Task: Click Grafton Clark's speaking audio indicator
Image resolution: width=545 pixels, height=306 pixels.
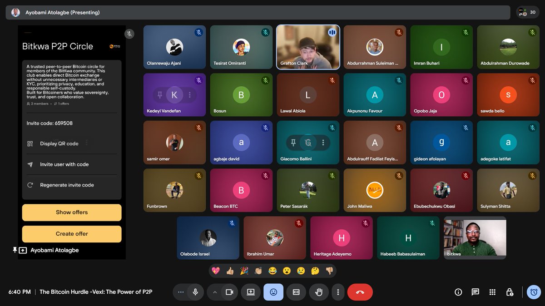Action: (332, 32)
